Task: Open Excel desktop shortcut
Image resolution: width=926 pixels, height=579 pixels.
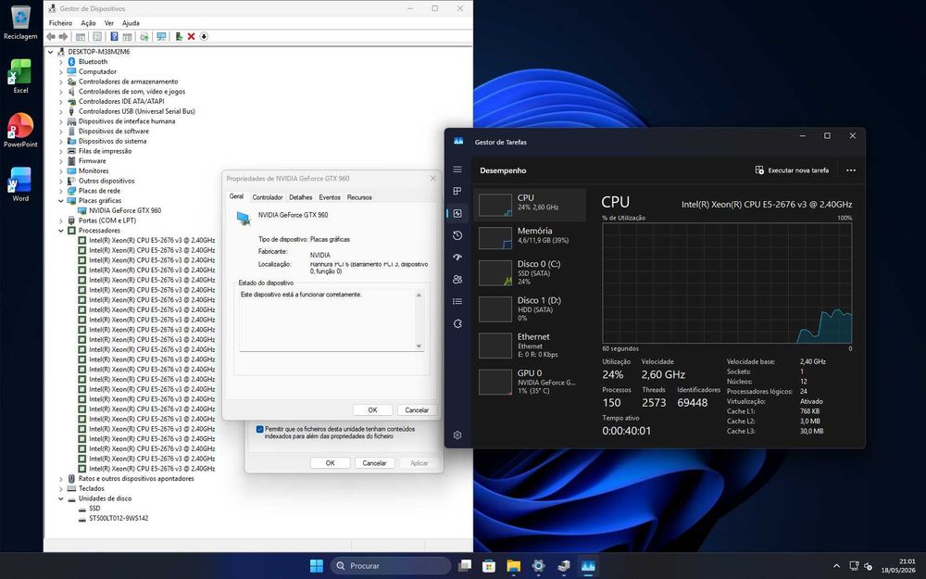Action: pyautogui.click(x=20, y=76)
